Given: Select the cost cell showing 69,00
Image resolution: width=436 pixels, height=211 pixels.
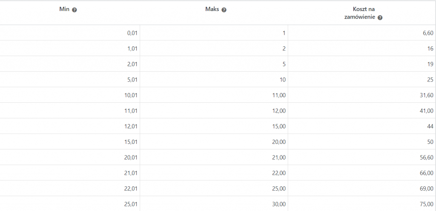Looking at the screenshot, I should [x=362, y=188].
